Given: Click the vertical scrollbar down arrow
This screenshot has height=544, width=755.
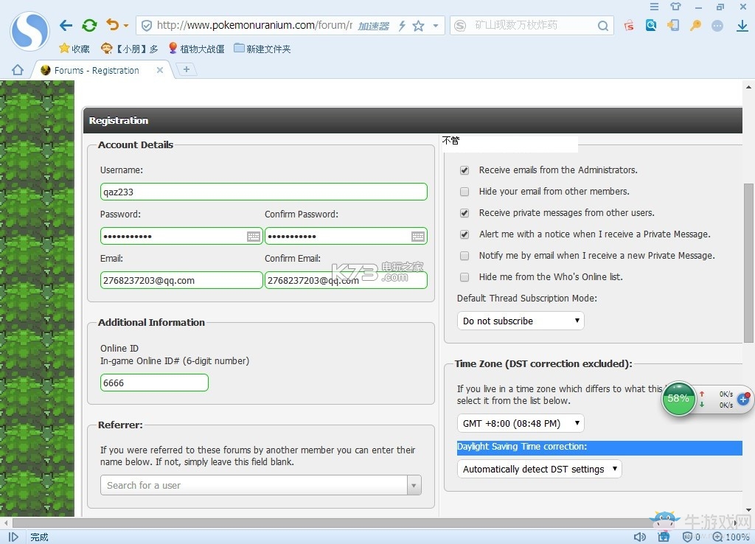Looking at the screenshot, I should 748,510.
